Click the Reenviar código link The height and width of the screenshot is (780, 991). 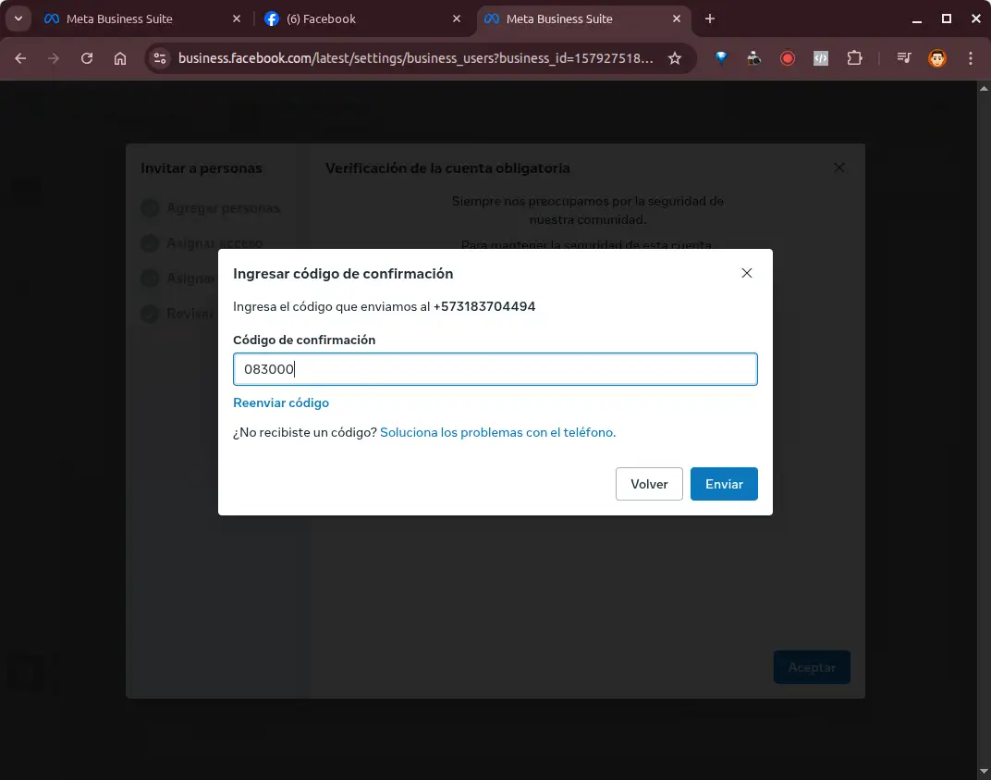(x=281, y=402)
